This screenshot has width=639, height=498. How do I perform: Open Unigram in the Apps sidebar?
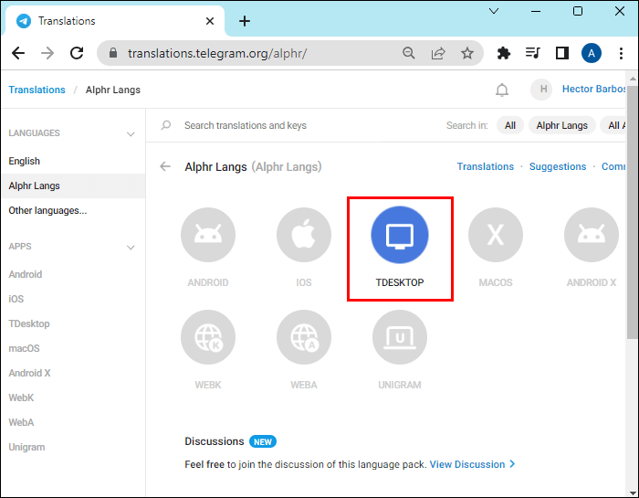coord(26,447)
